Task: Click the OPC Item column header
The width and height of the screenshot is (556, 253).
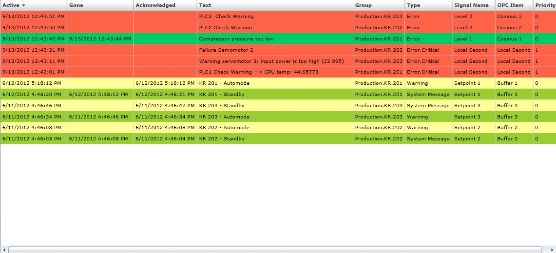Action: pos(510,5)
